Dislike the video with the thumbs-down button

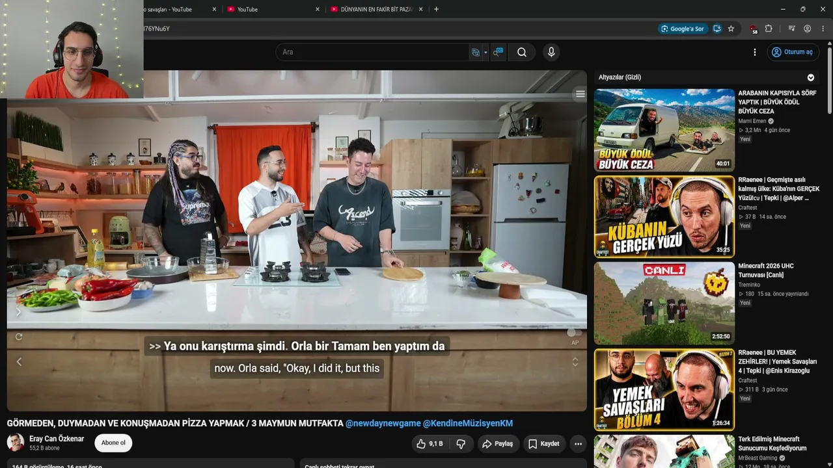click(x=461, y=444)
